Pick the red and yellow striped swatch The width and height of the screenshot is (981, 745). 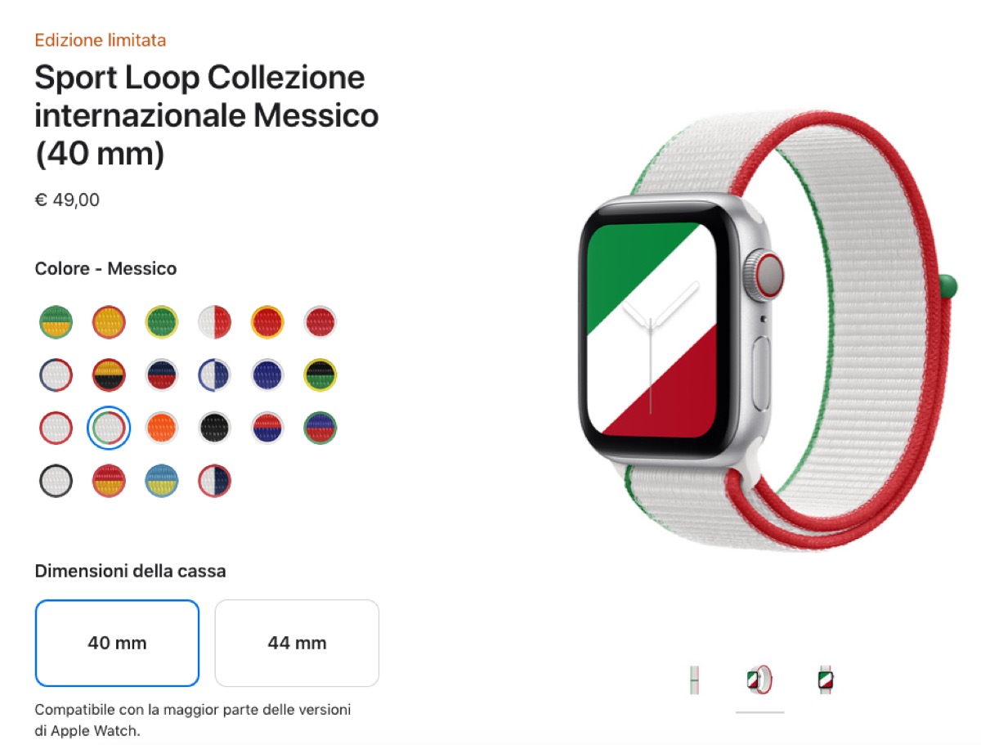pos(109,480)
